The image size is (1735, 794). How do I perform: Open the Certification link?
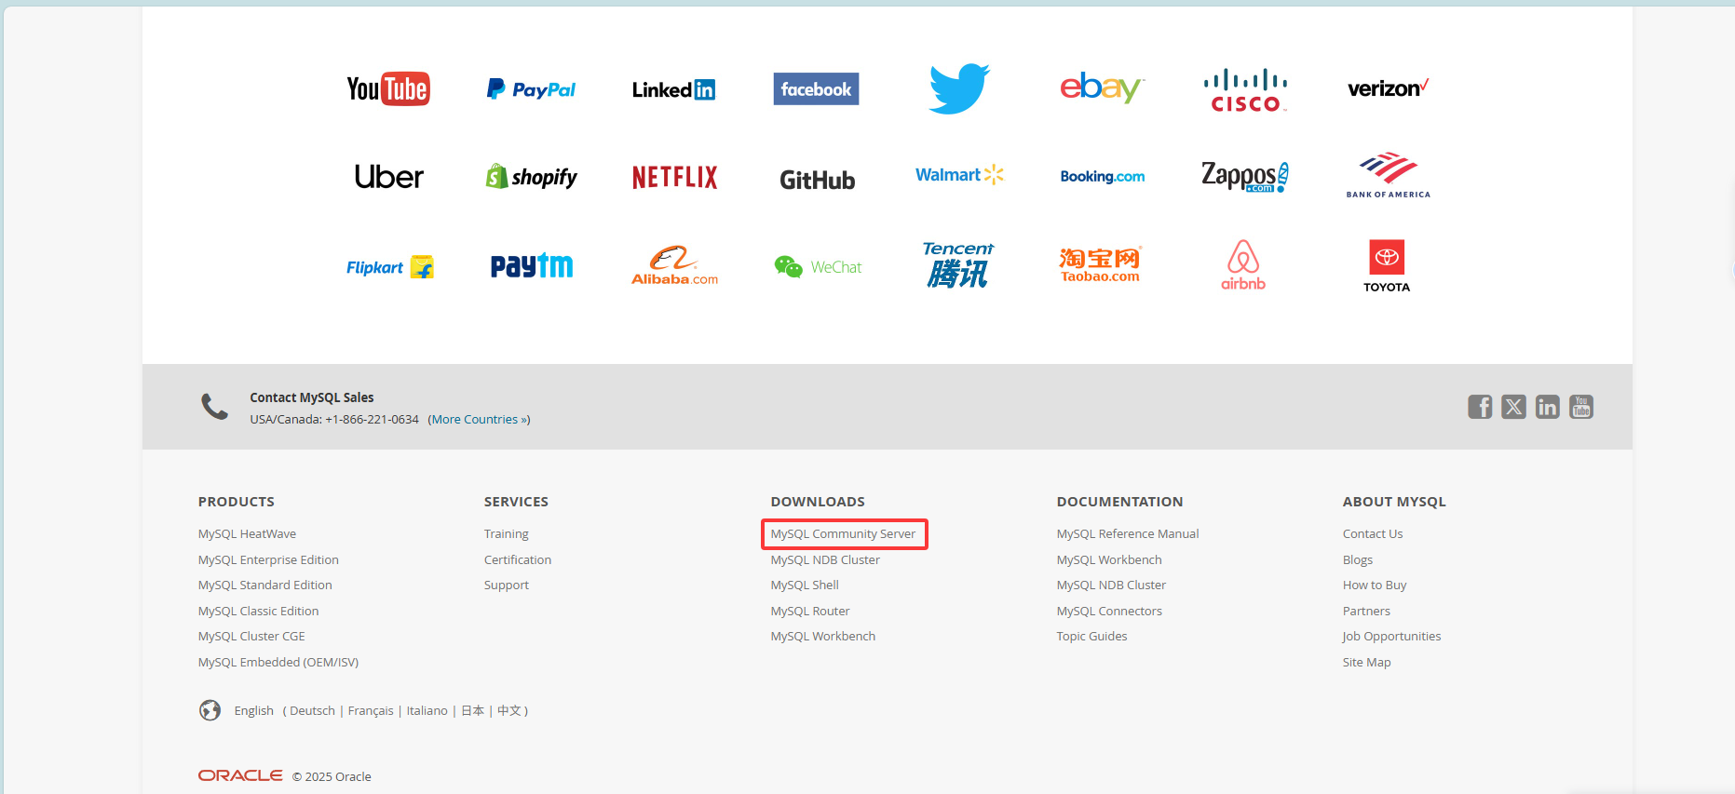pyautogui.click(x=517, y=560)
